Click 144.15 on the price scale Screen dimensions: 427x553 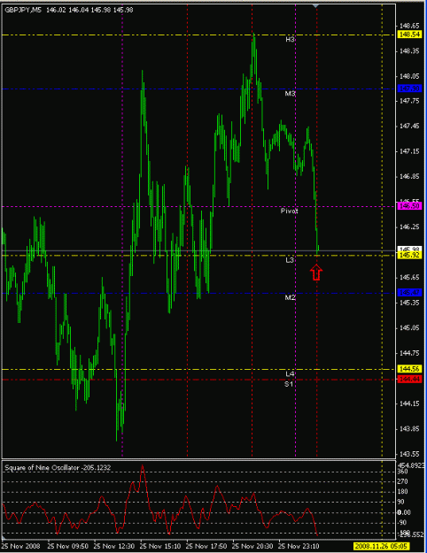click(409, 403)
